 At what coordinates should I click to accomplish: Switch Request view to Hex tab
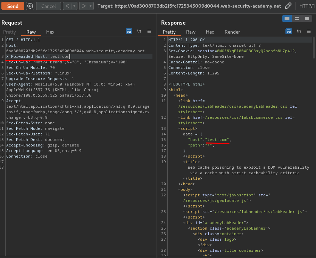[x=50, y=32]
